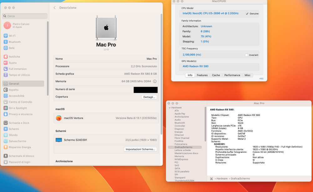Open Sfondo wallpaper icon
The height and width of the screenshot is (192, 313).
click(6, 135)
